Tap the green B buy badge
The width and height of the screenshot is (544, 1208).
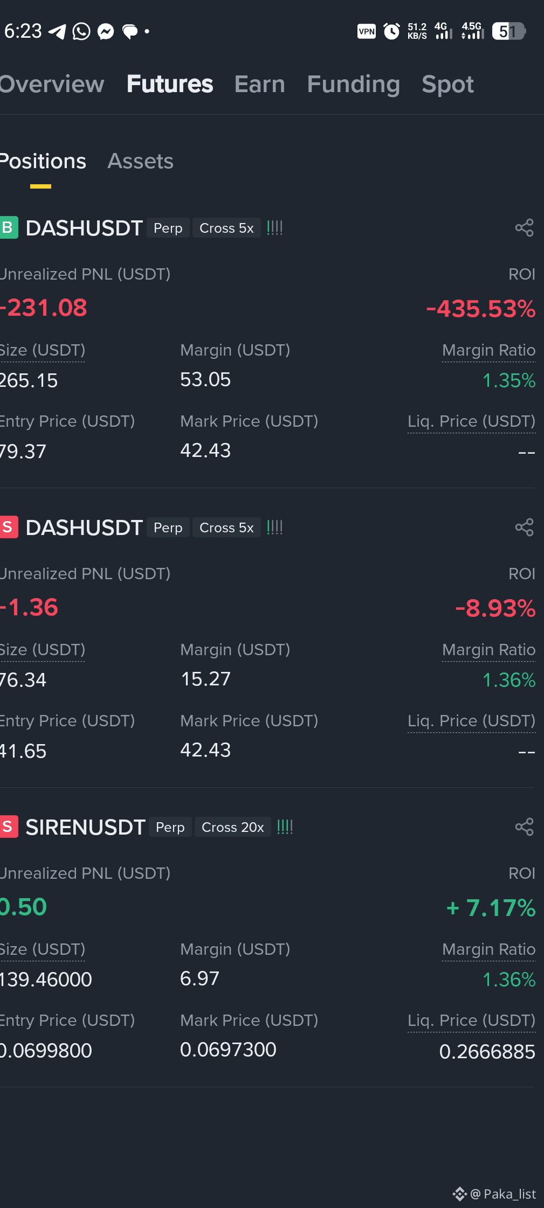[9, 227]
